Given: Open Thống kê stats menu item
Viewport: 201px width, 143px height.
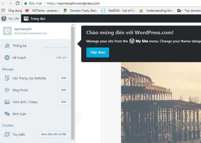Looking at the screenshot, I should (35, 46).
